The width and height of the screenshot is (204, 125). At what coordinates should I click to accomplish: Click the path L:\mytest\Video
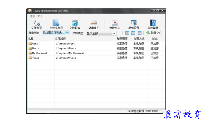pyautogui.click(x=66, y=58)
